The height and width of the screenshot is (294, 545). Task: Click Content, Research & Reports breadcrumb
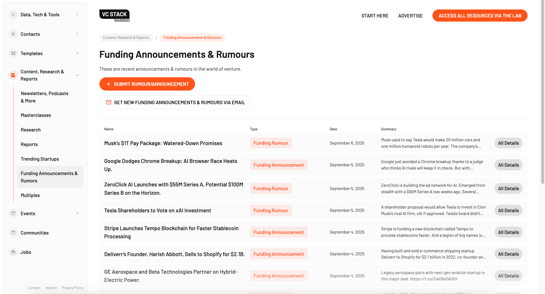pyautogui.click(x=126, y=38)
